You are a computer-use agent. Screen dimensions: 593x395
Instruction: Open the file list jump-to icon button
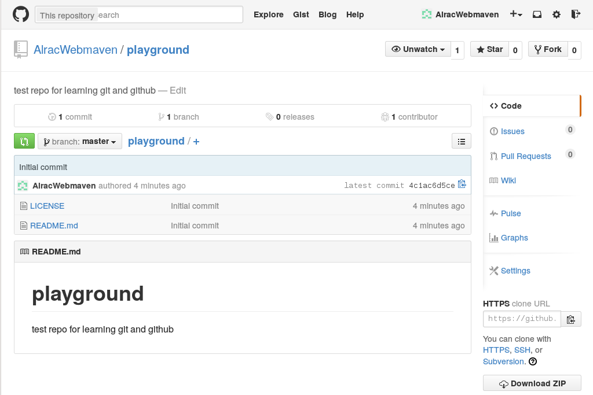461,141
